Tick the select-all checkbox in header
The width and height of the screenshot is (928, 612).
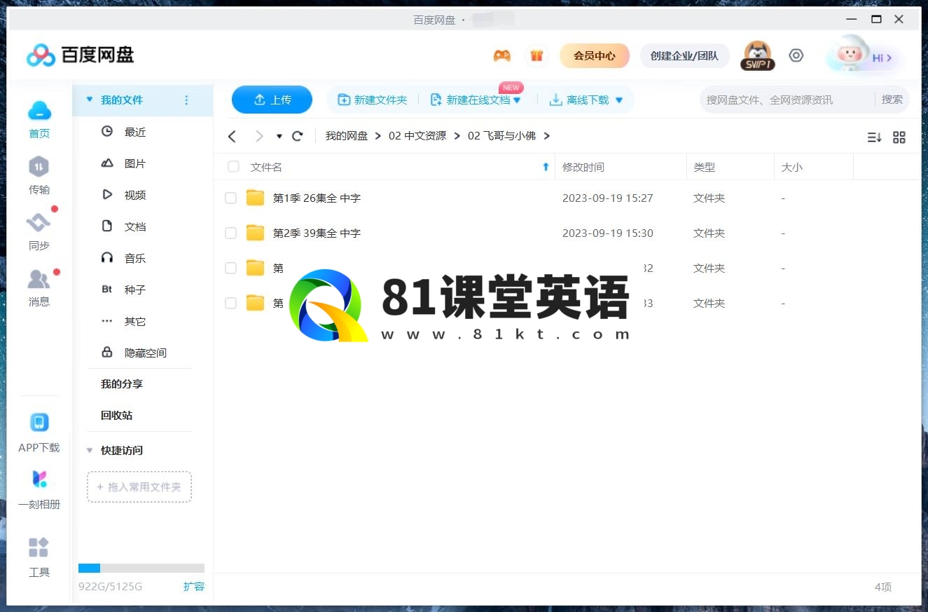click(x=233, y=167)
